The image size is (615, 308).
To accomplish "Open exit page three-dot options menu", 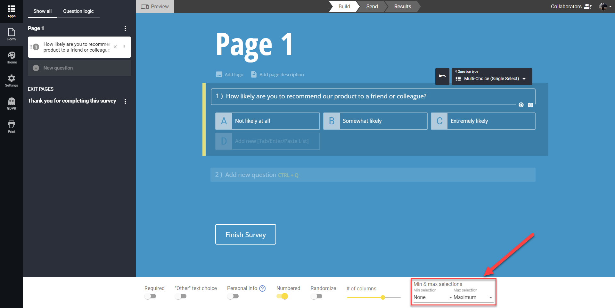I will coord(125,101).
